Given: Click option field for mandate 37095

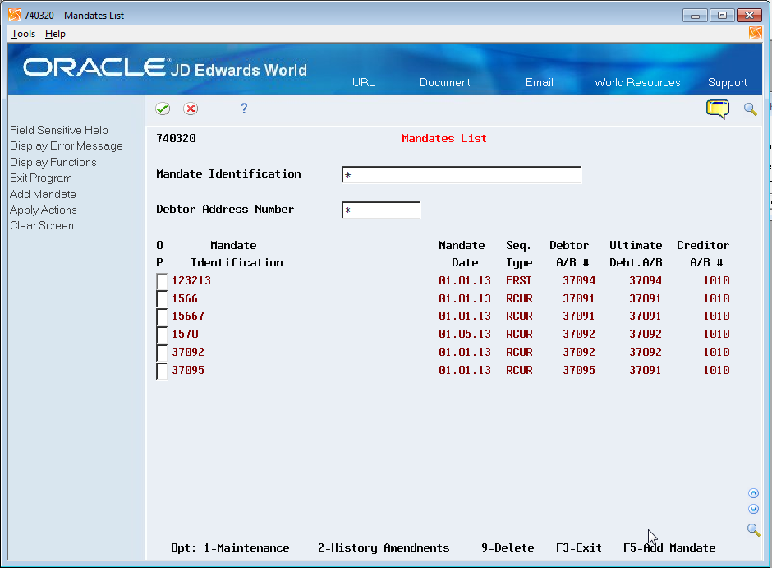Looking at the screenshot, I should 162,371.
